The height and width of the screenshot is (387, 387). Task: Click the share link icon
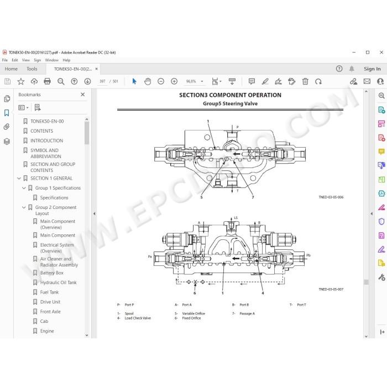click(353, 81)
